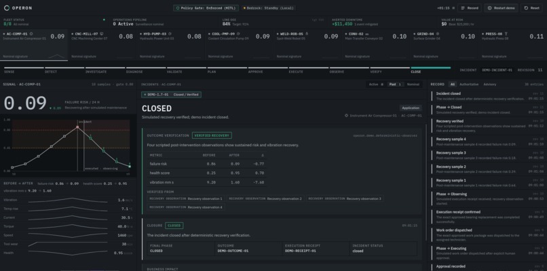The width and height of the screenshot is (547, 271).
Task: Click the DEMO-I..T-01 Closed / Verified incident chip
Action: click(x=171, y=94)
